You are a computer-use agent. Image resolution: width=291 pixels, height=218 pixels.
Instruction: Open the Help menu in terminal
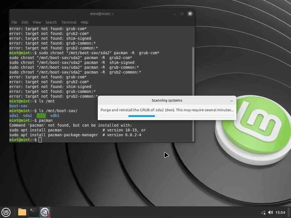pyautogui.click(x=84, y=22)
